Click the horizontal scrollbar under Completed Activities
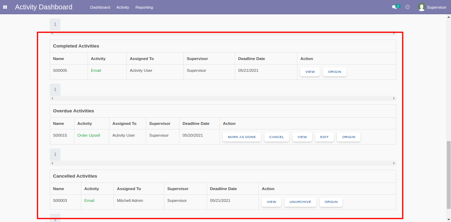The image size is (451, 222). pos(223,98)
